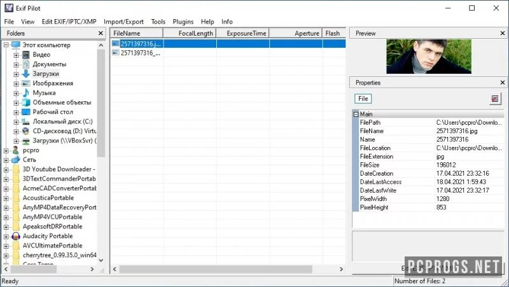Image resolution: width=509 pixels, height=287 pixels.
Task: Open the Help menu
Action: pos(207,22)
